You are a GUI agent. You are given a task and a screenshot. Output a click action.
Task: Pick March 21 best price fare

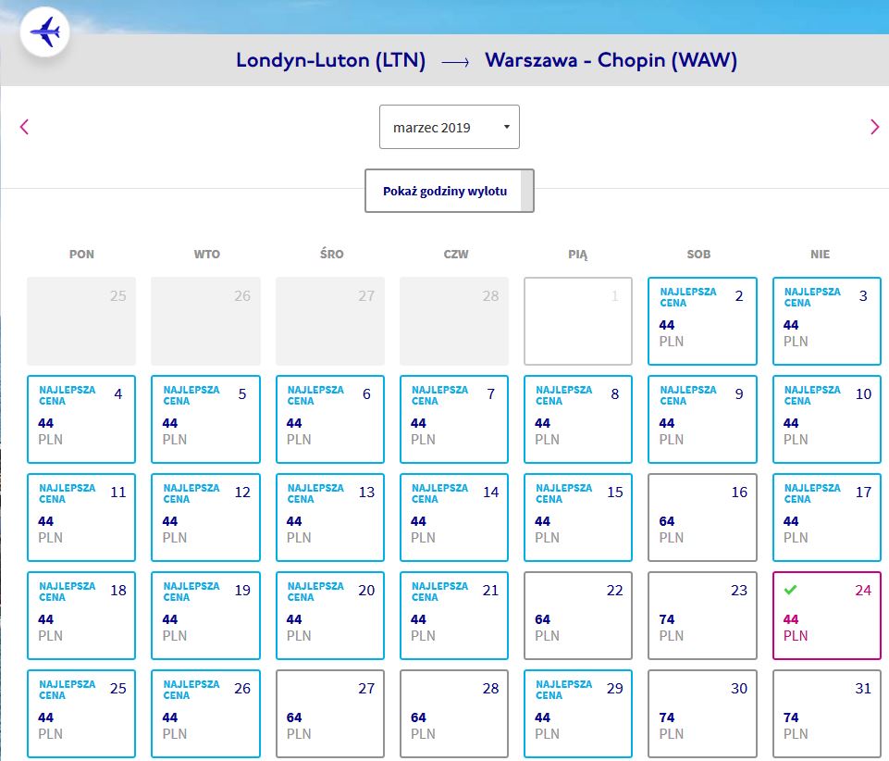(x=454, y=616)
